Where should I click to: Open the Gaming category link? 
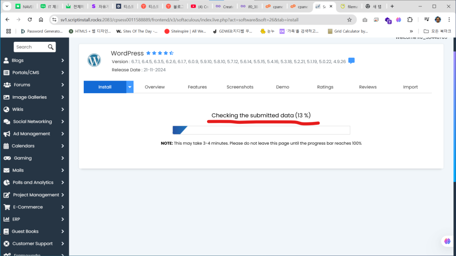point(23,158)
